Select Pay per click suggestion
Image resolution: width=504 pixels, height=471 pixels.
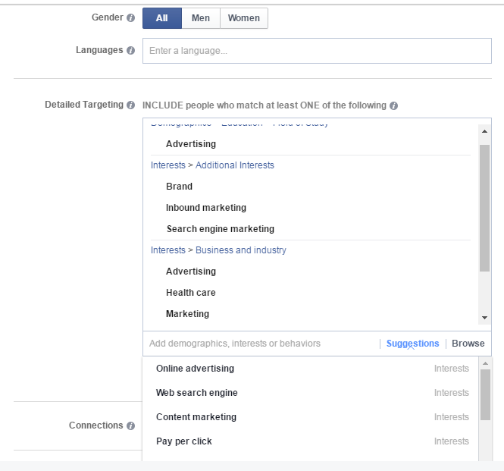tap(184, 441)
